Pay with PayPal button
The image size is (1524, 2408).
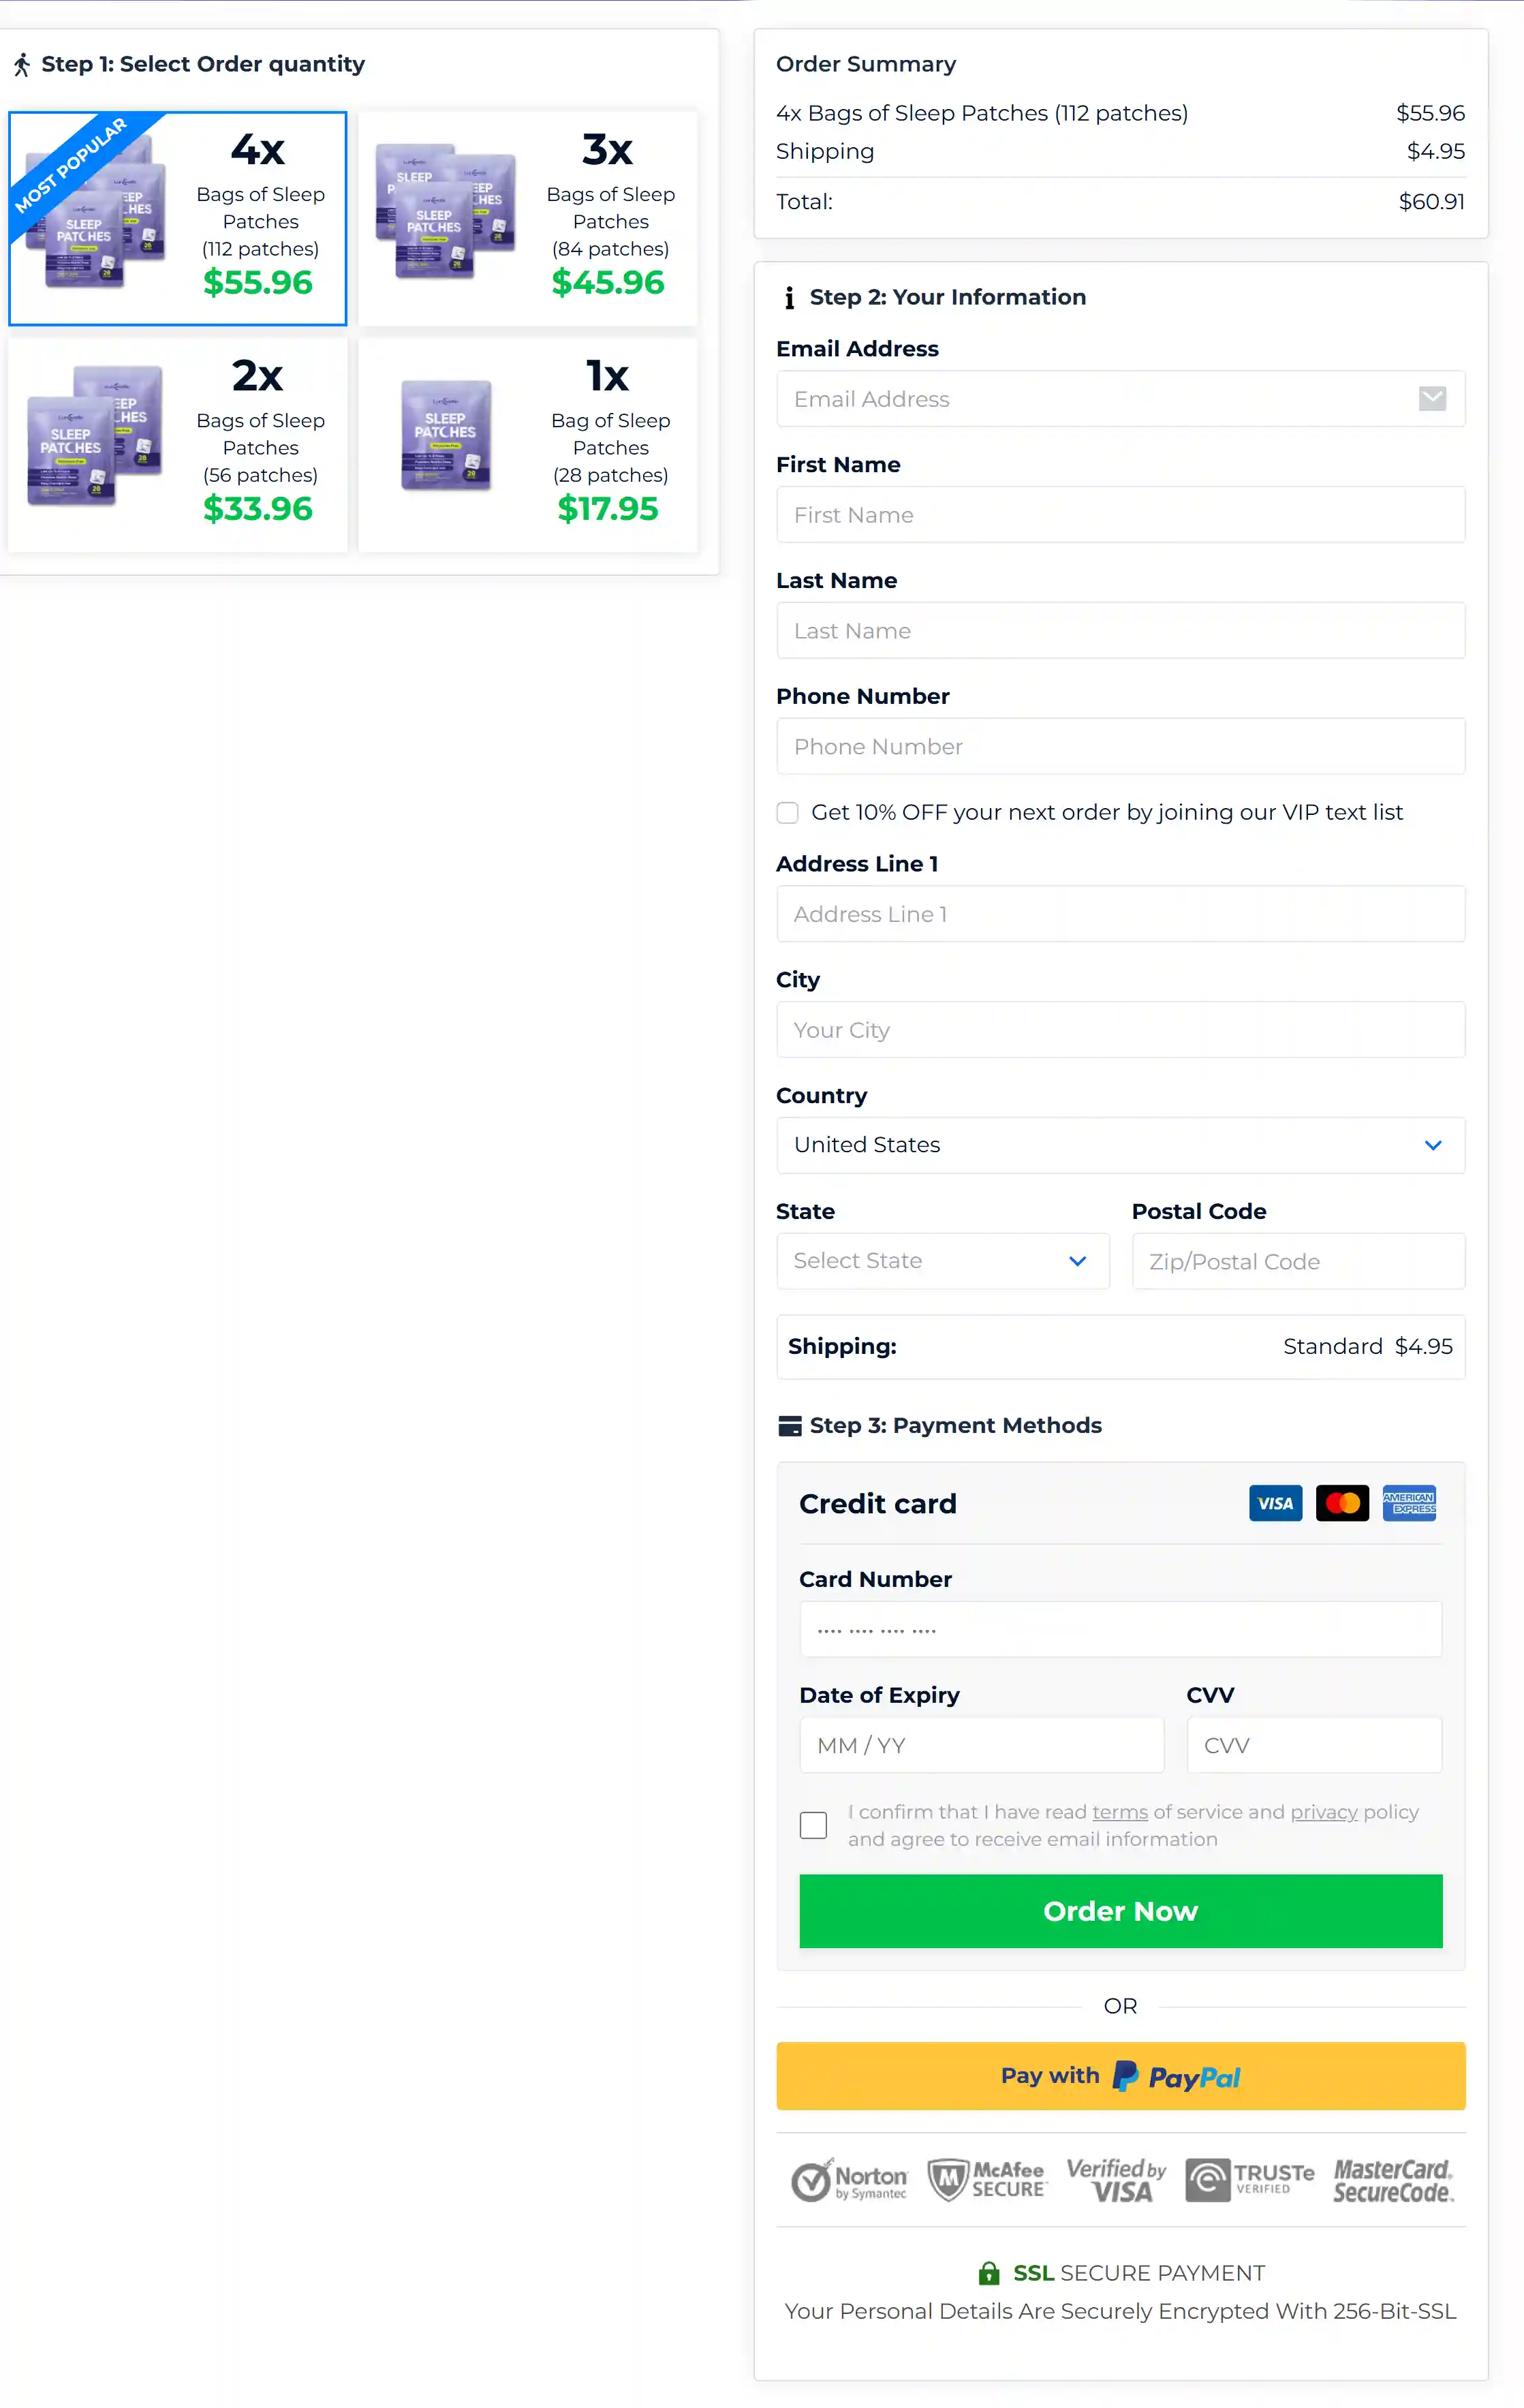(x=1120, y=2076)
